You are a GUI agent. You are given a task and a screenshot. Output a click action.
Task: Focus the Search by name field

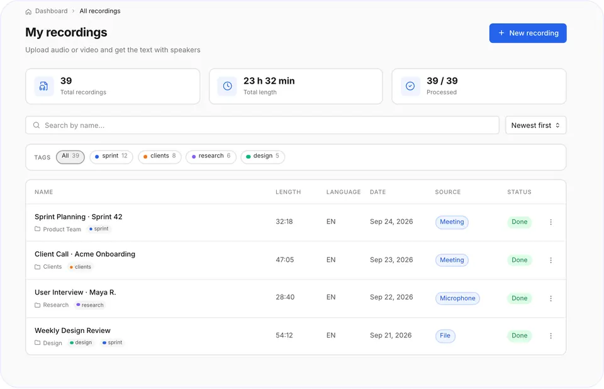[x=262, y=125]
